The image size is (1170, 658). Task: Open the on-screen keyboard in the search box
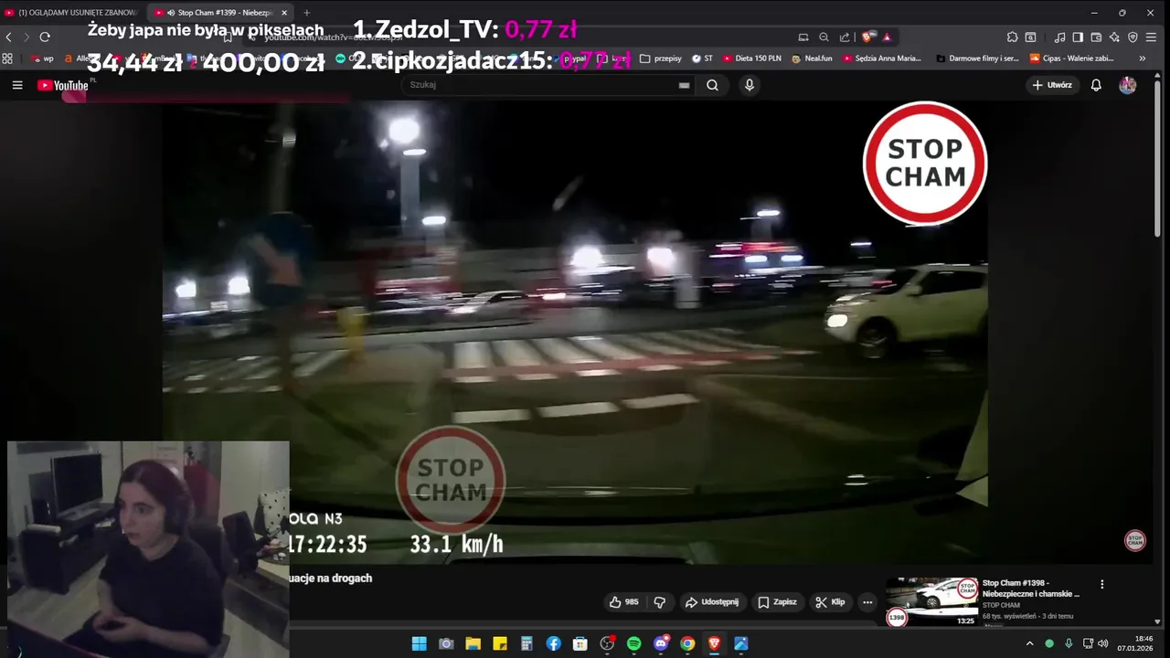(x=684, y=85)
